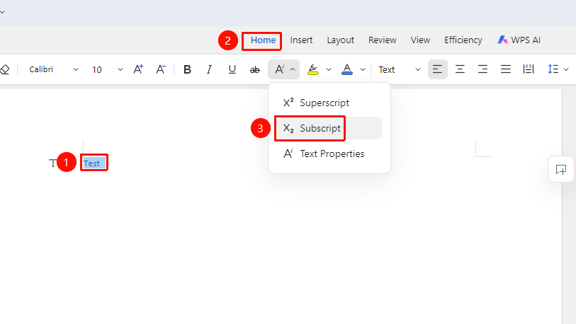Open the WPS AI tab

(519, 40)
